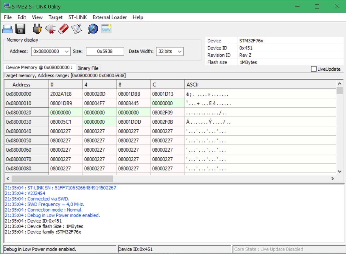Open the External Loader menu

(110, 17)
